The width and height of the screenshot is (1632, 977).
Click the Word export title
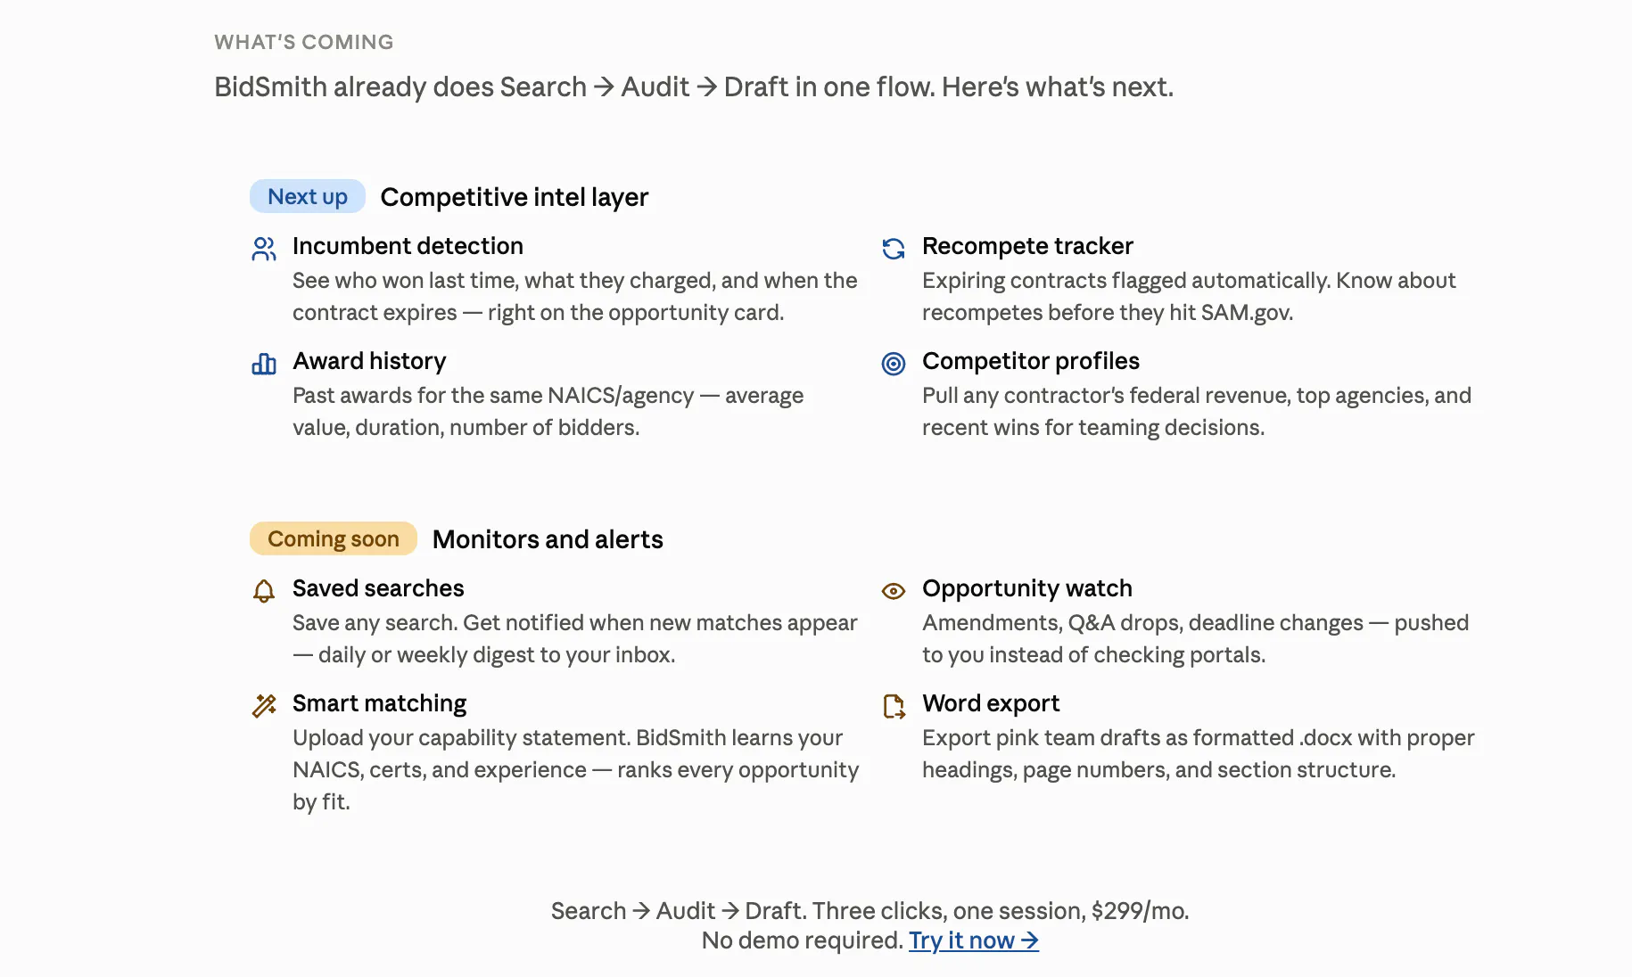point(991,703)
